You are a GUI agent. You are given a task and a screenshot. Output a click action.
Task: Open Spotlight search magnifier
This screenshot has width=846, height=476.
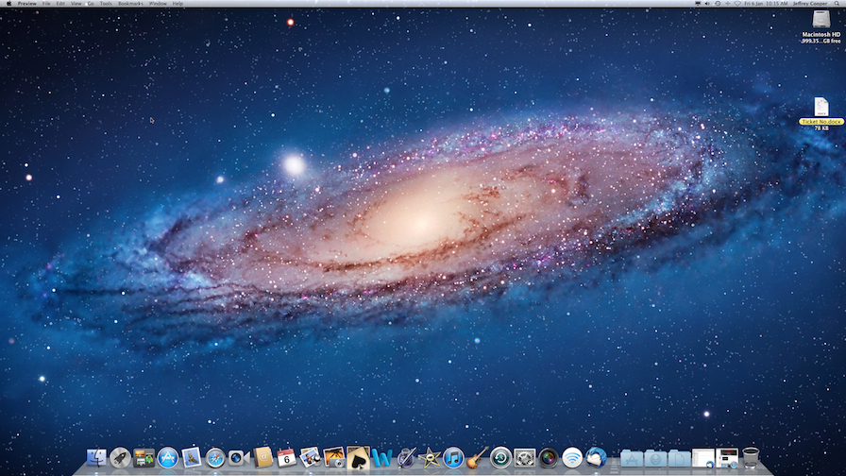837,4
